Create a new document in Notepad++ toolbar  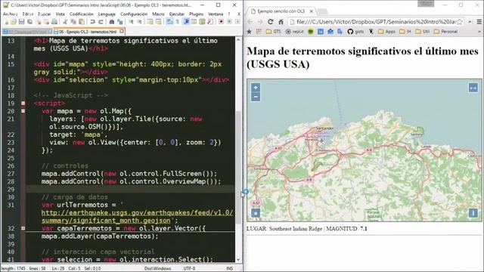tap(6, 22)
